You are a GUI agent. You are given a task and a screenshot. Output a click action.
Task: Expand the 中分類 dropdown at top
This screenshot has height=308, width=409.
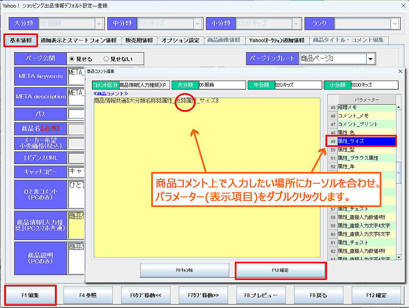point(198,24)
